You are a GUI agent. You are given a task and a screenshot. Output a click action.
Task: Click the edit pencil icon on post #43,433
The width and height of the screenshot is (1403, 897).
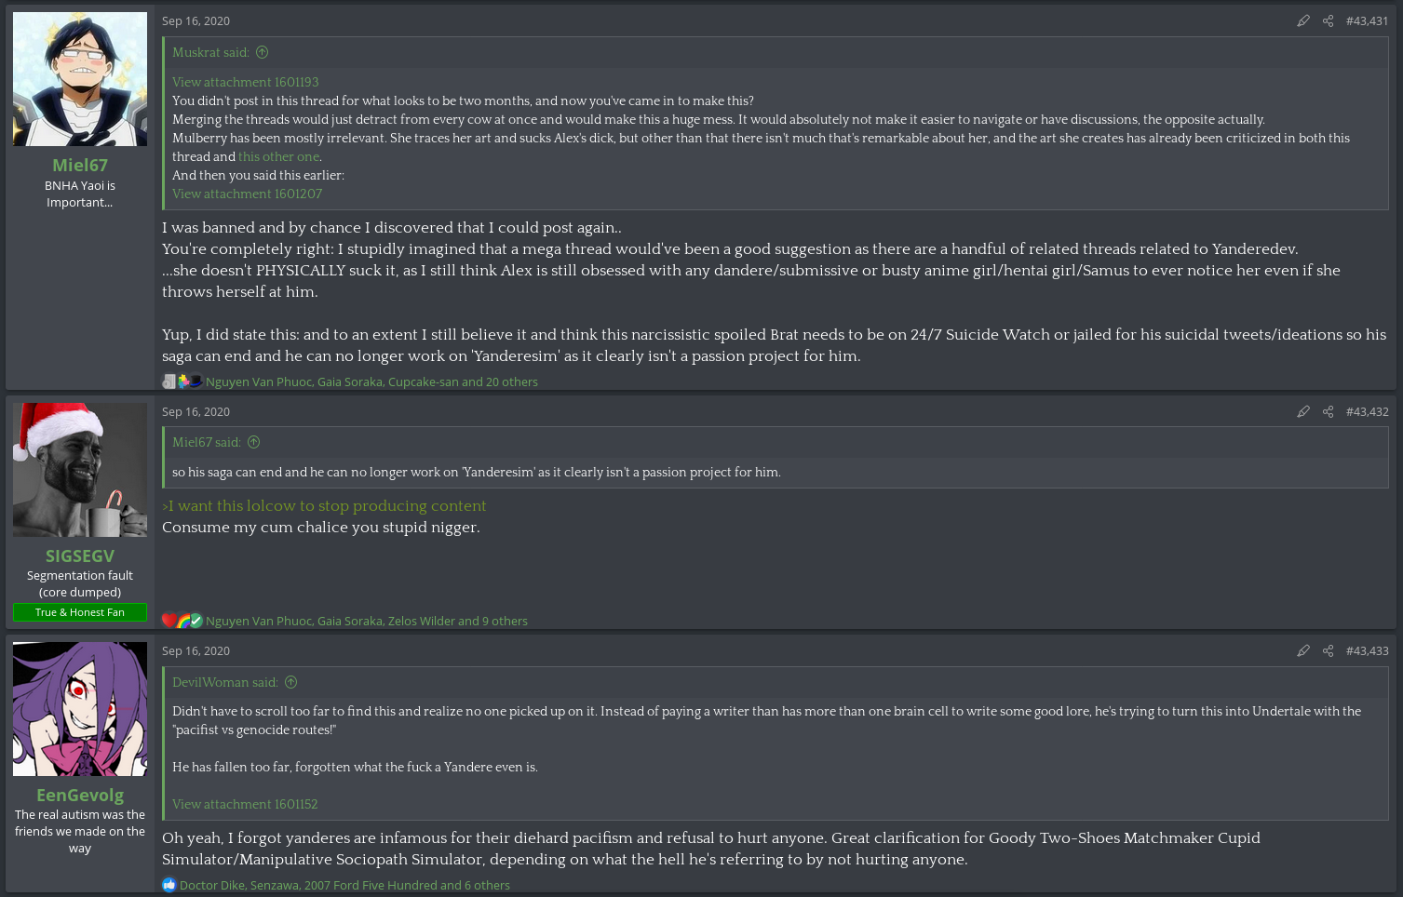coord(1303,650)
